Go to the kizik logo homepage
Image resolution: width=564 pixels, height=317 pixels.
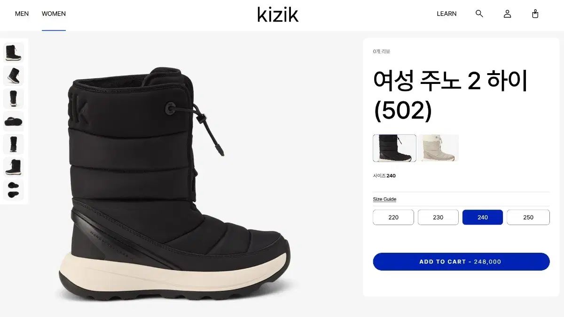[278, 14]
